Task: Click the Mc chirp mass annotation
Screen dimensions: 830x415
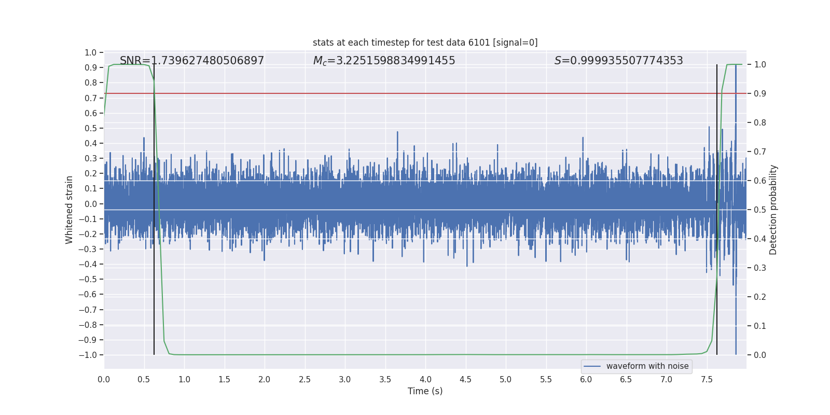Action: (x=384, y=61)
